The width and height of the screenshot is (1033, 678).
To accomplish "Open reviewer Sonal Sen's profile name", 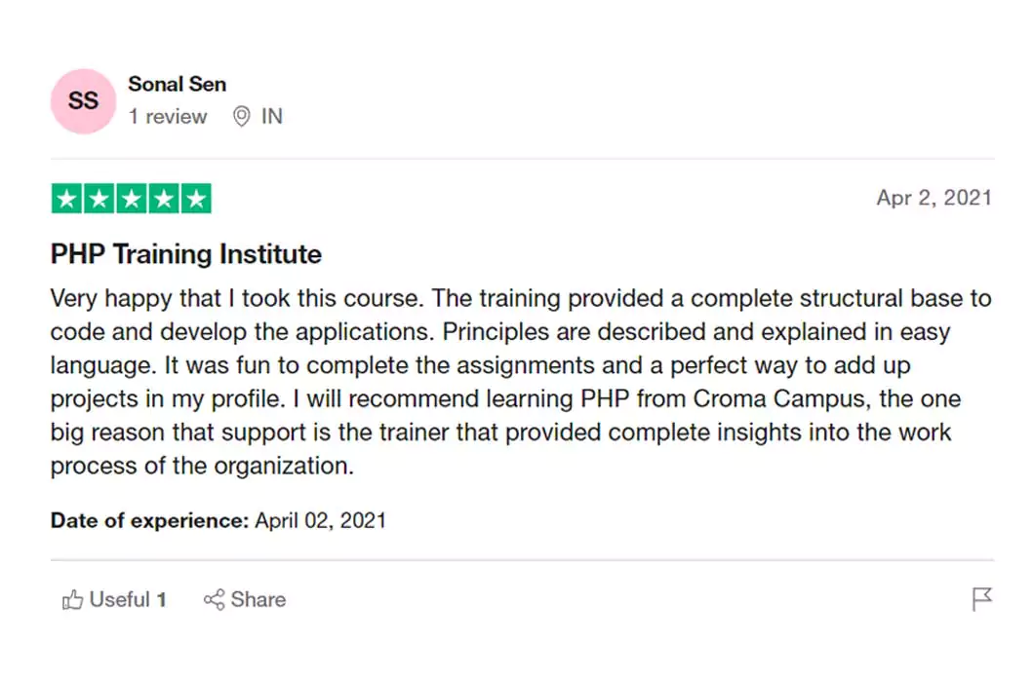I will pyautogui.click(x=177, y=85).
